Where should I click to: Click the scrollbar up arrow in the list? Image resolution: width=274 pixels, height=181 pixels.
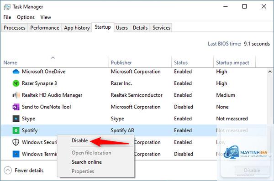pos(270,72)
